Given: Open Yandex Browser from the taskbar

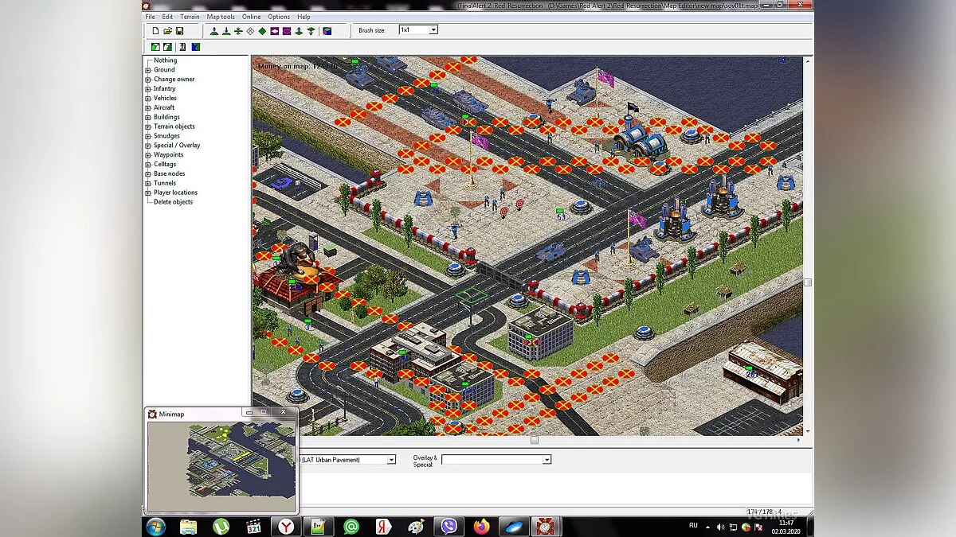Looking at the screenshot, I should click(286, 527).
